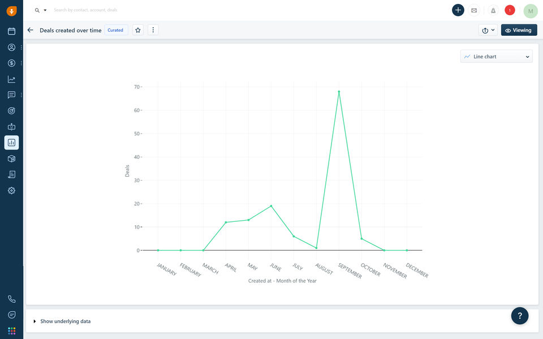Open the products cube icon
Screen dimensions: 543x339
(11, 159)
